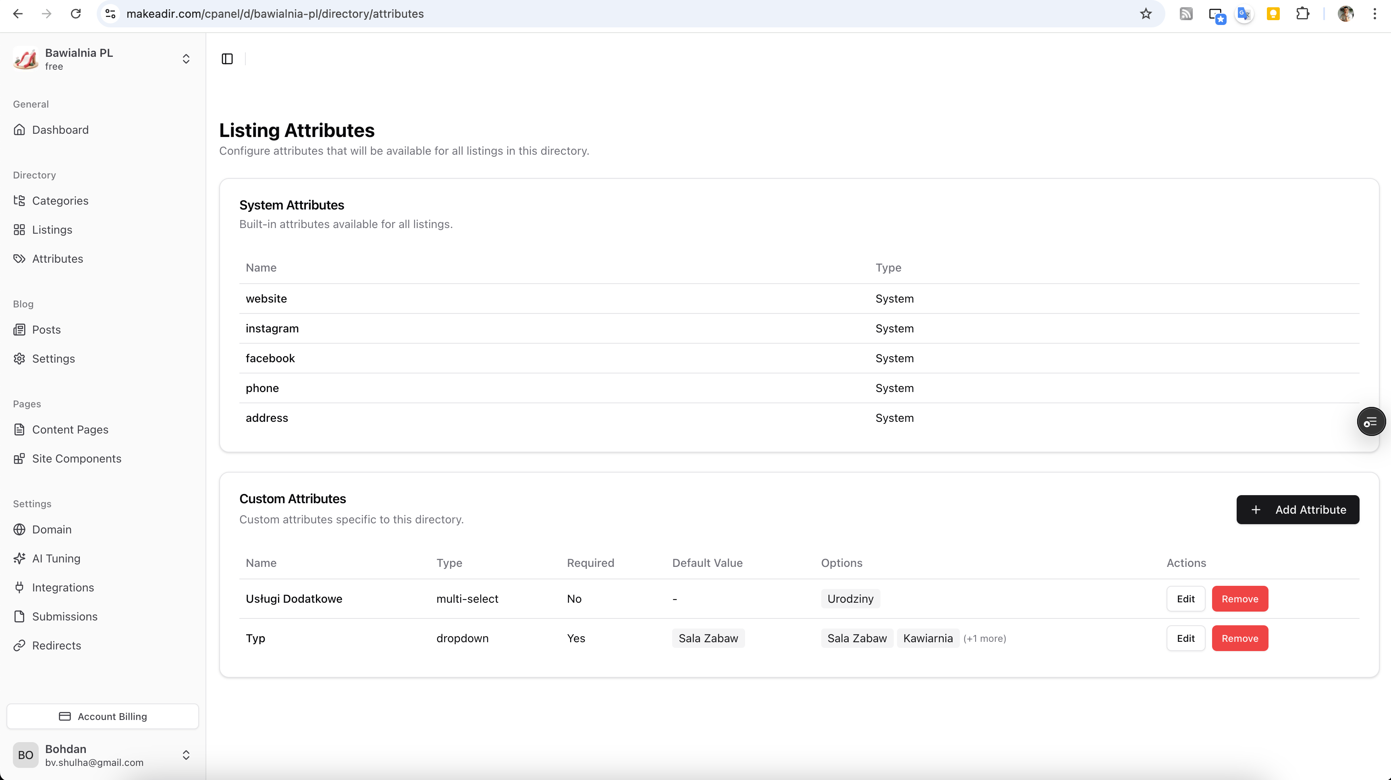Click the Add Attribute button
This screenshot has height=780, width=1391.
point(1297,510)
